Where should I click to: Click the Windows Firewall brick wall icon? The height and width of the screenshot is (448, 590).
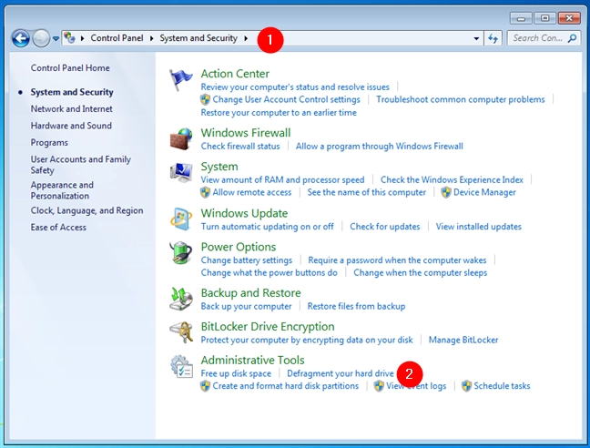[181, 139]
